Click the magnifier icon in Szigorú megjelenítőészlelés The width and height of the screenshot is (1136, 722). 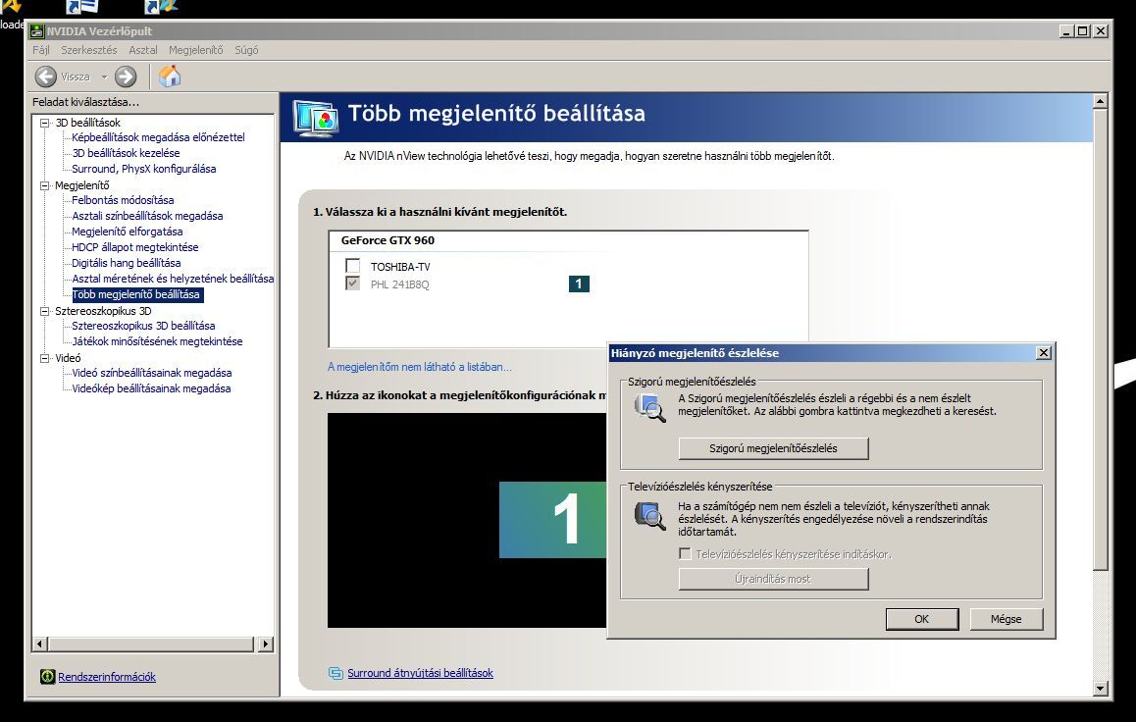(649, 408)
